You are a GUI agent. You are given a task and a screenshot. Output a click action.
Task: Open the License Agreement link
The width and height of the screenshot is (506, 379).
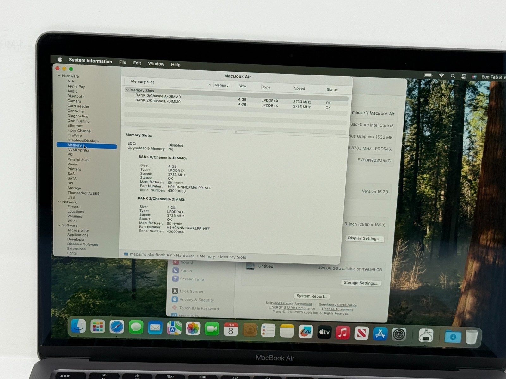pos(337,309)
